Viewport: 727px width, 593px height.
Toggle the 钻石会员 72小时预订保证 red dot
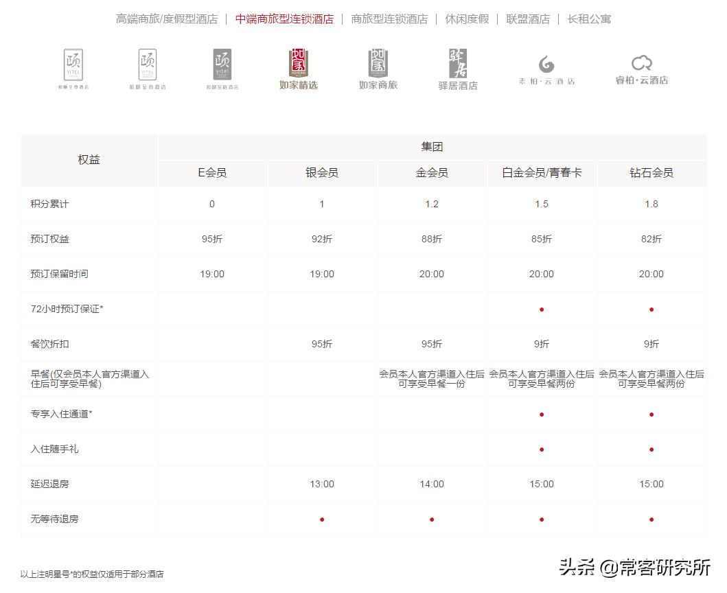pos(651,309)
